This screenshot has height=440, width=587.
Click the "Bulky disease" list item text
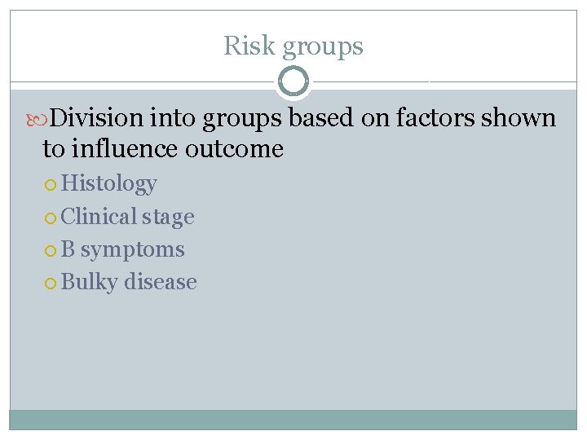click(129, 283)
